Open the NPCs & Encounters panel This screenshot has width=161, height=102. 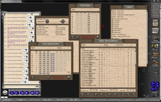(x=156, y=39)
